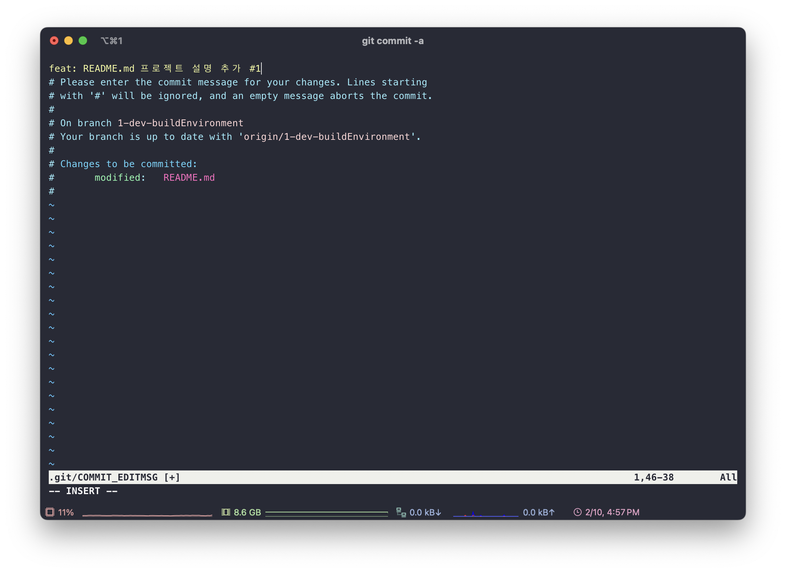Click the red close window button

[x=54, y=41]
